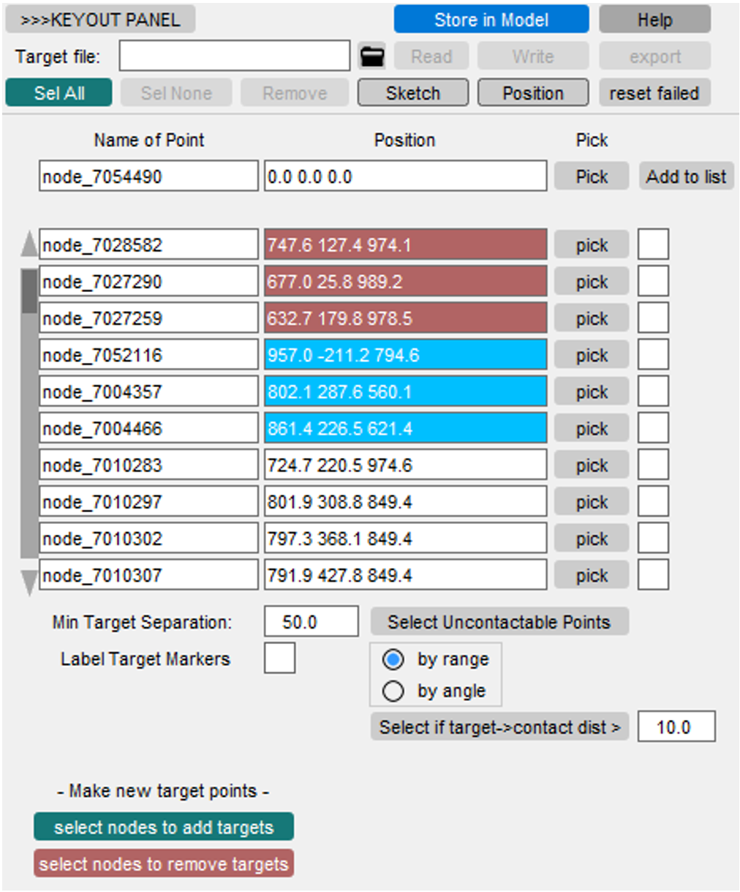The image size is (740, 892).
Task: Click the red position field '632.7 179.8 978.5'
Action: (x=405, y=318)
